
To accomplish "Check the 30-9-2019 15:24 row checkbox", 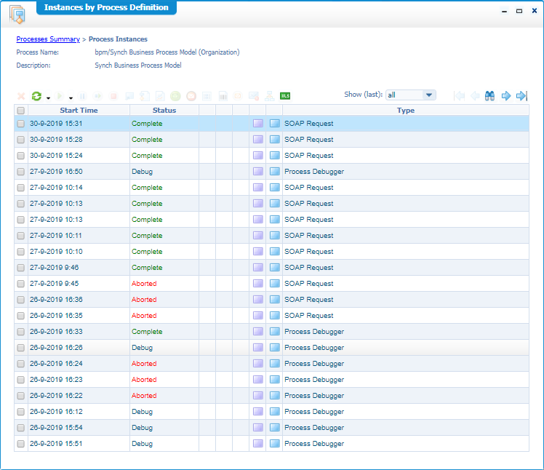I will (x=21, y=156).
